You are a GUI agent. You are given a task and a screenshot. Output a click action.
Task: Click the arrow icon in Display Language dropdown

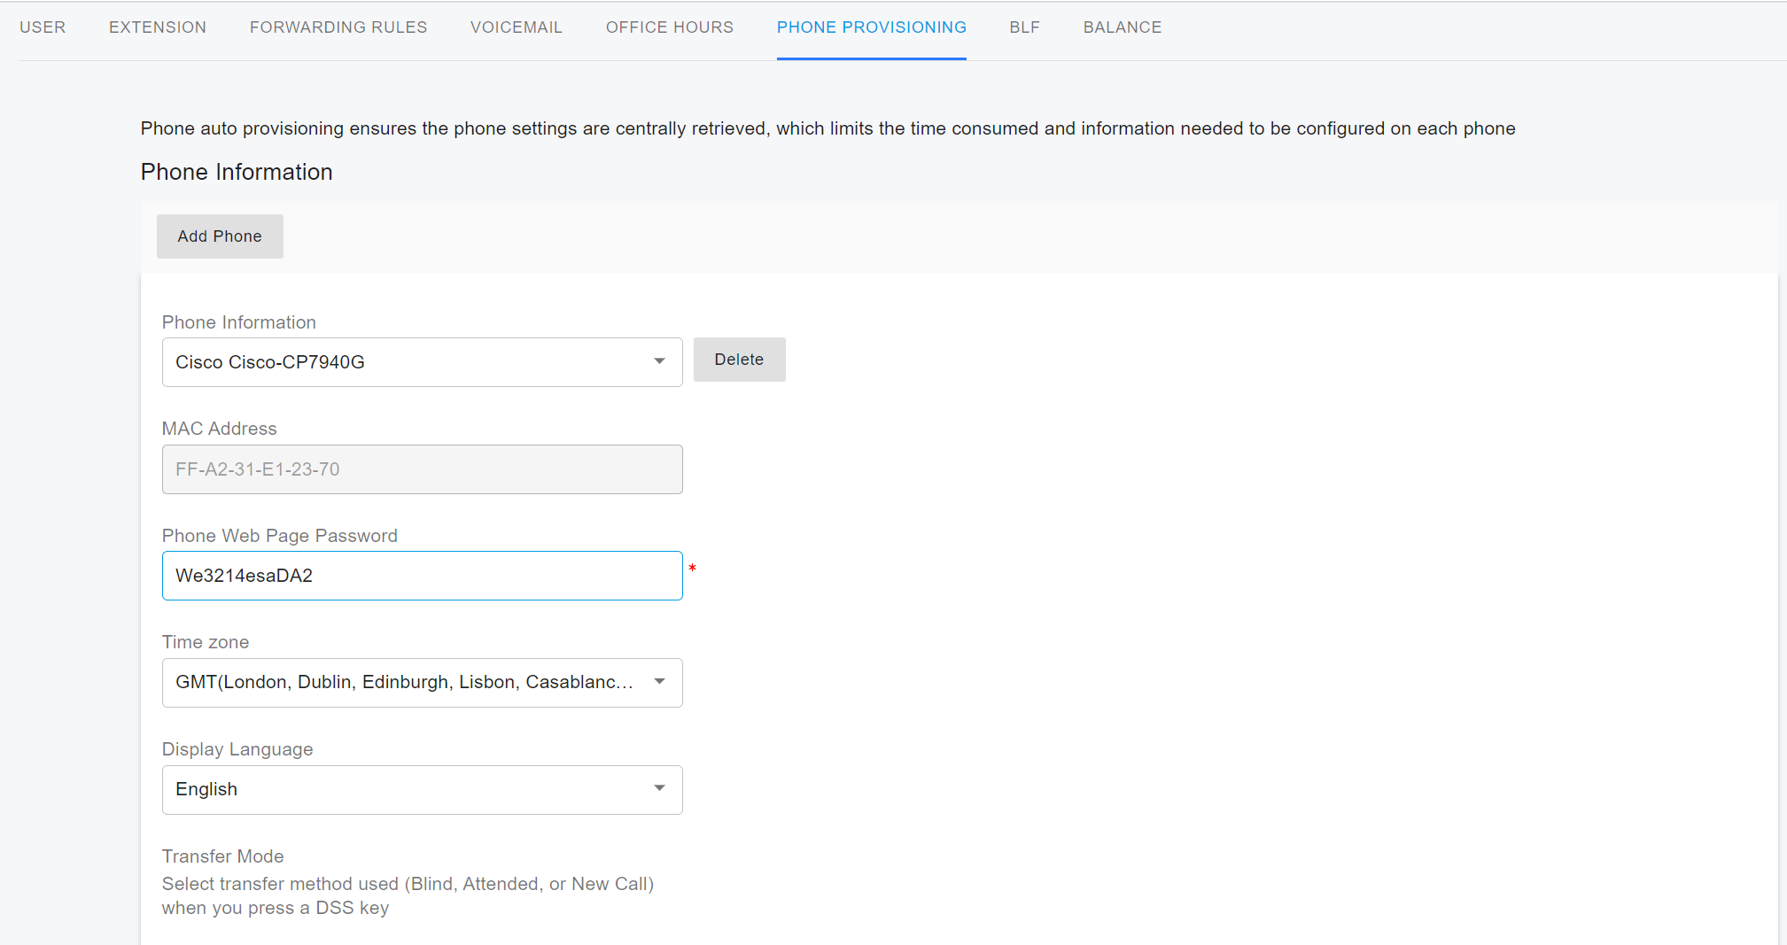point(659,789)
